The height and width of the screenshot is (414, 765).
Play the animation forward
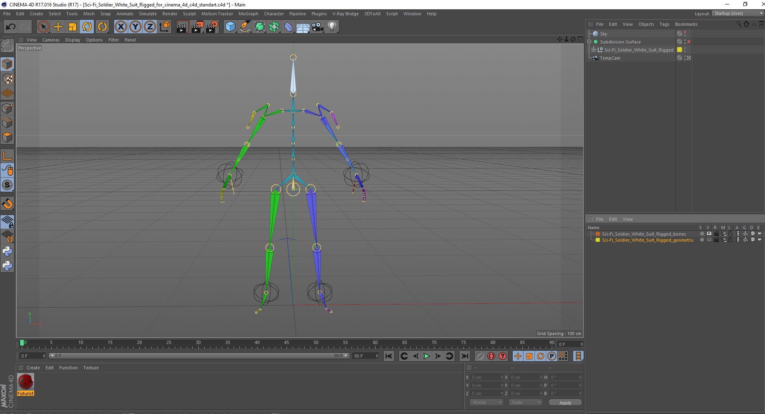[x=426, y=356]
